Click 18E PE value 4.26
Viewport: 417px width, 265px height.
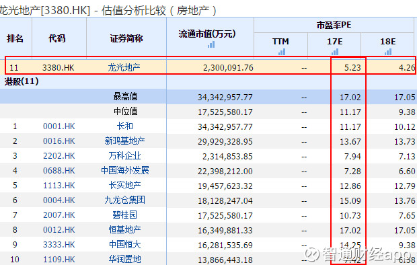(x=407, y=68)
